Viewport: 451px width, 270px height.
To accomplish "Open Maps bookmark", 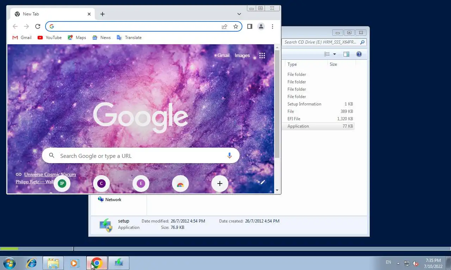I will point(77,38).
